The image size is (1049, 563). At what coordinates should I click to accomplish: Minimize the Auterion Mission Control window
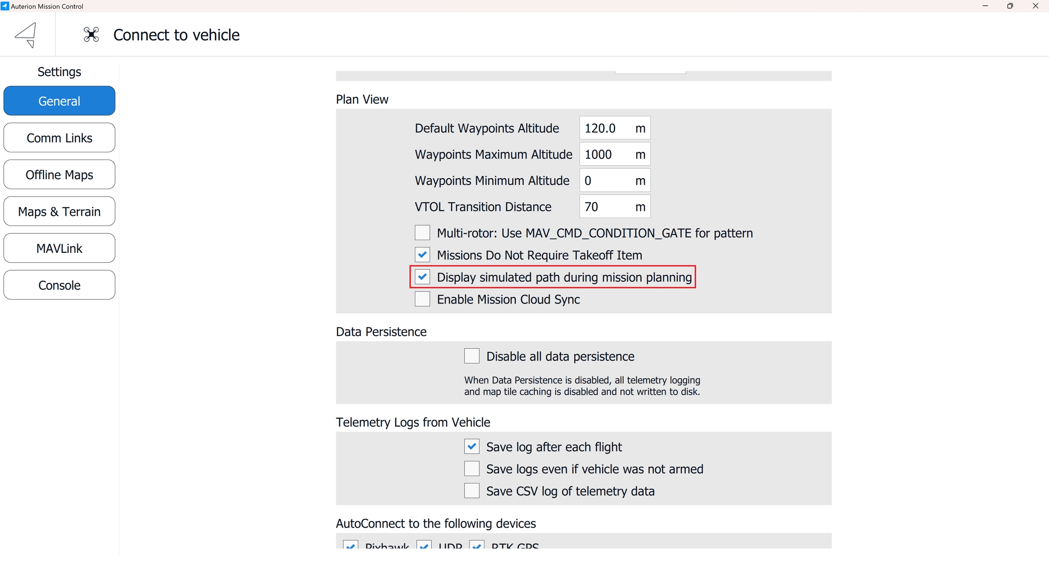point(985,6)
